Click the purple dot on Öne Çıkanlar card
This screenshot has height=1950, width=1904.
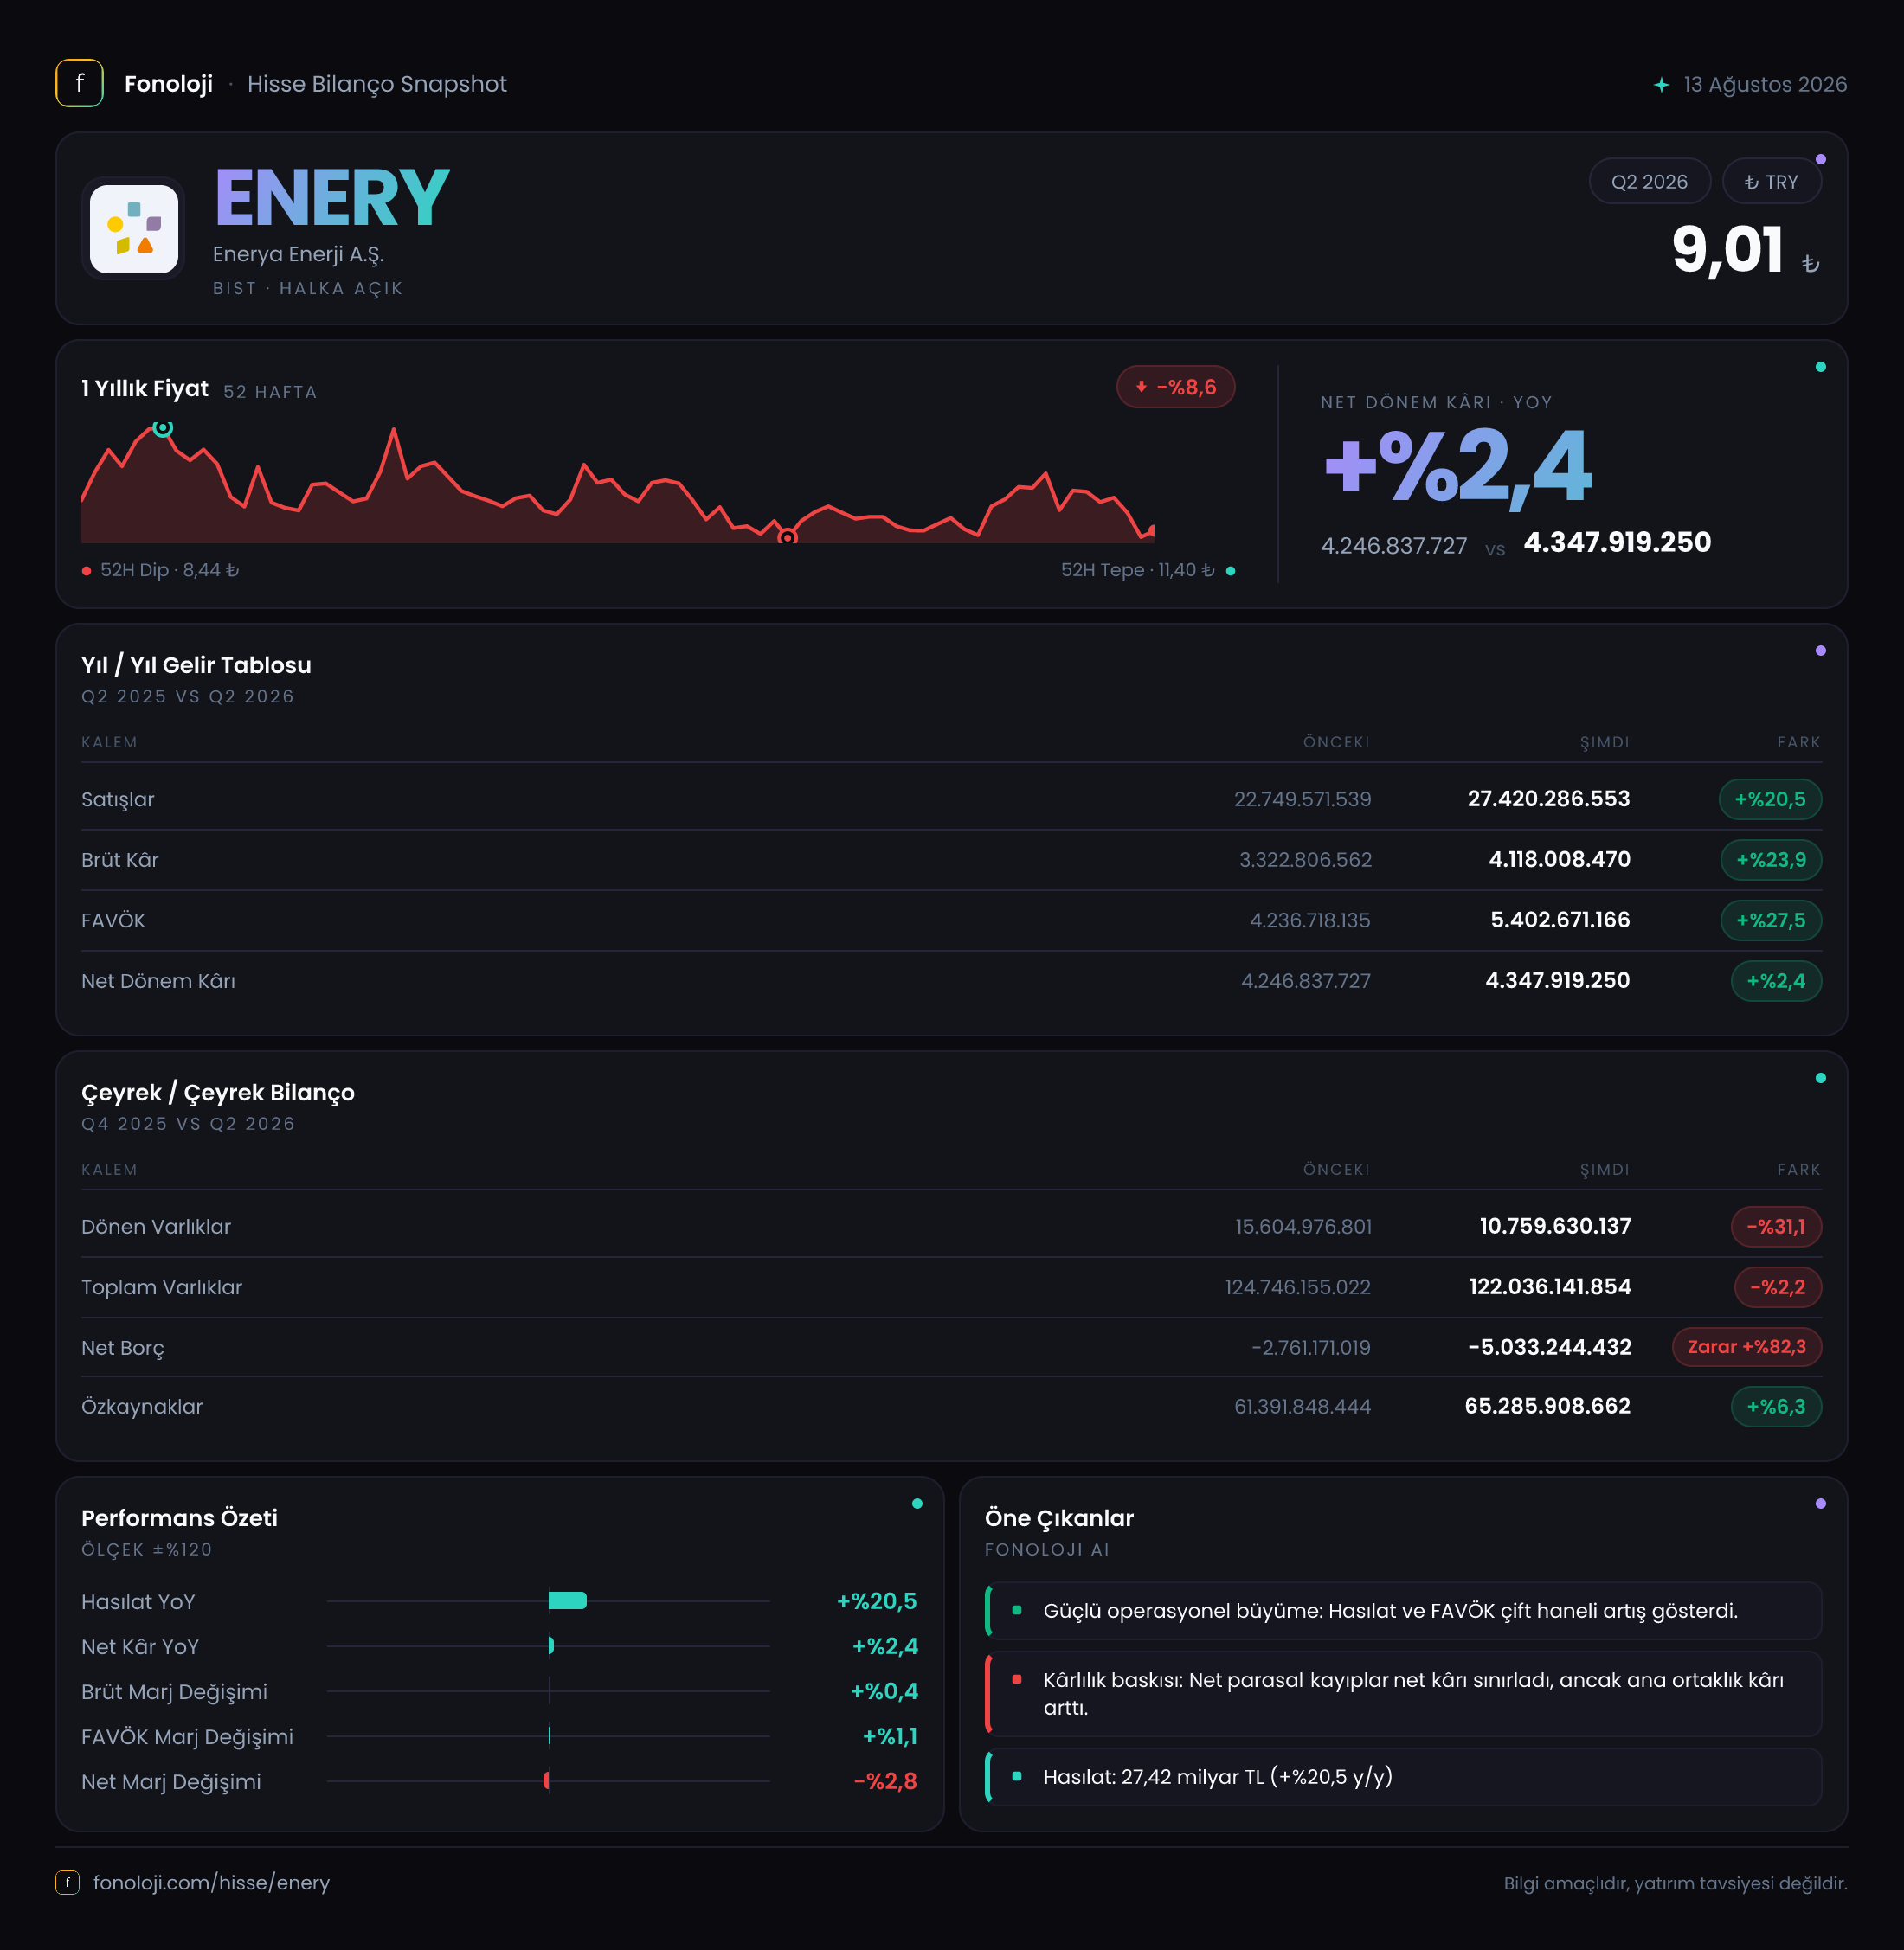(1820, 1504)
